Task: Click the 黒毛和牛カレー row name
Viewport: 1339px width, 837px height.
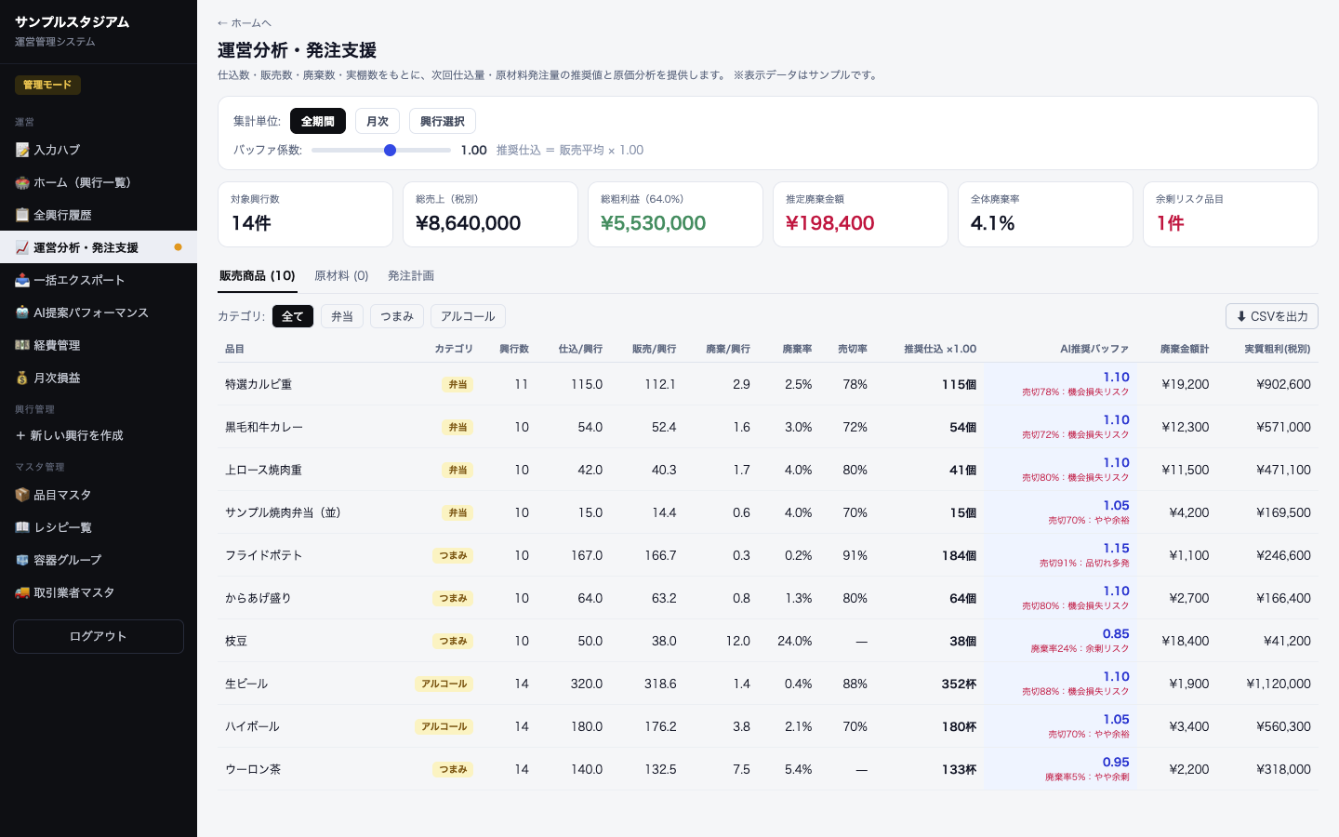Action: point(264,427)
